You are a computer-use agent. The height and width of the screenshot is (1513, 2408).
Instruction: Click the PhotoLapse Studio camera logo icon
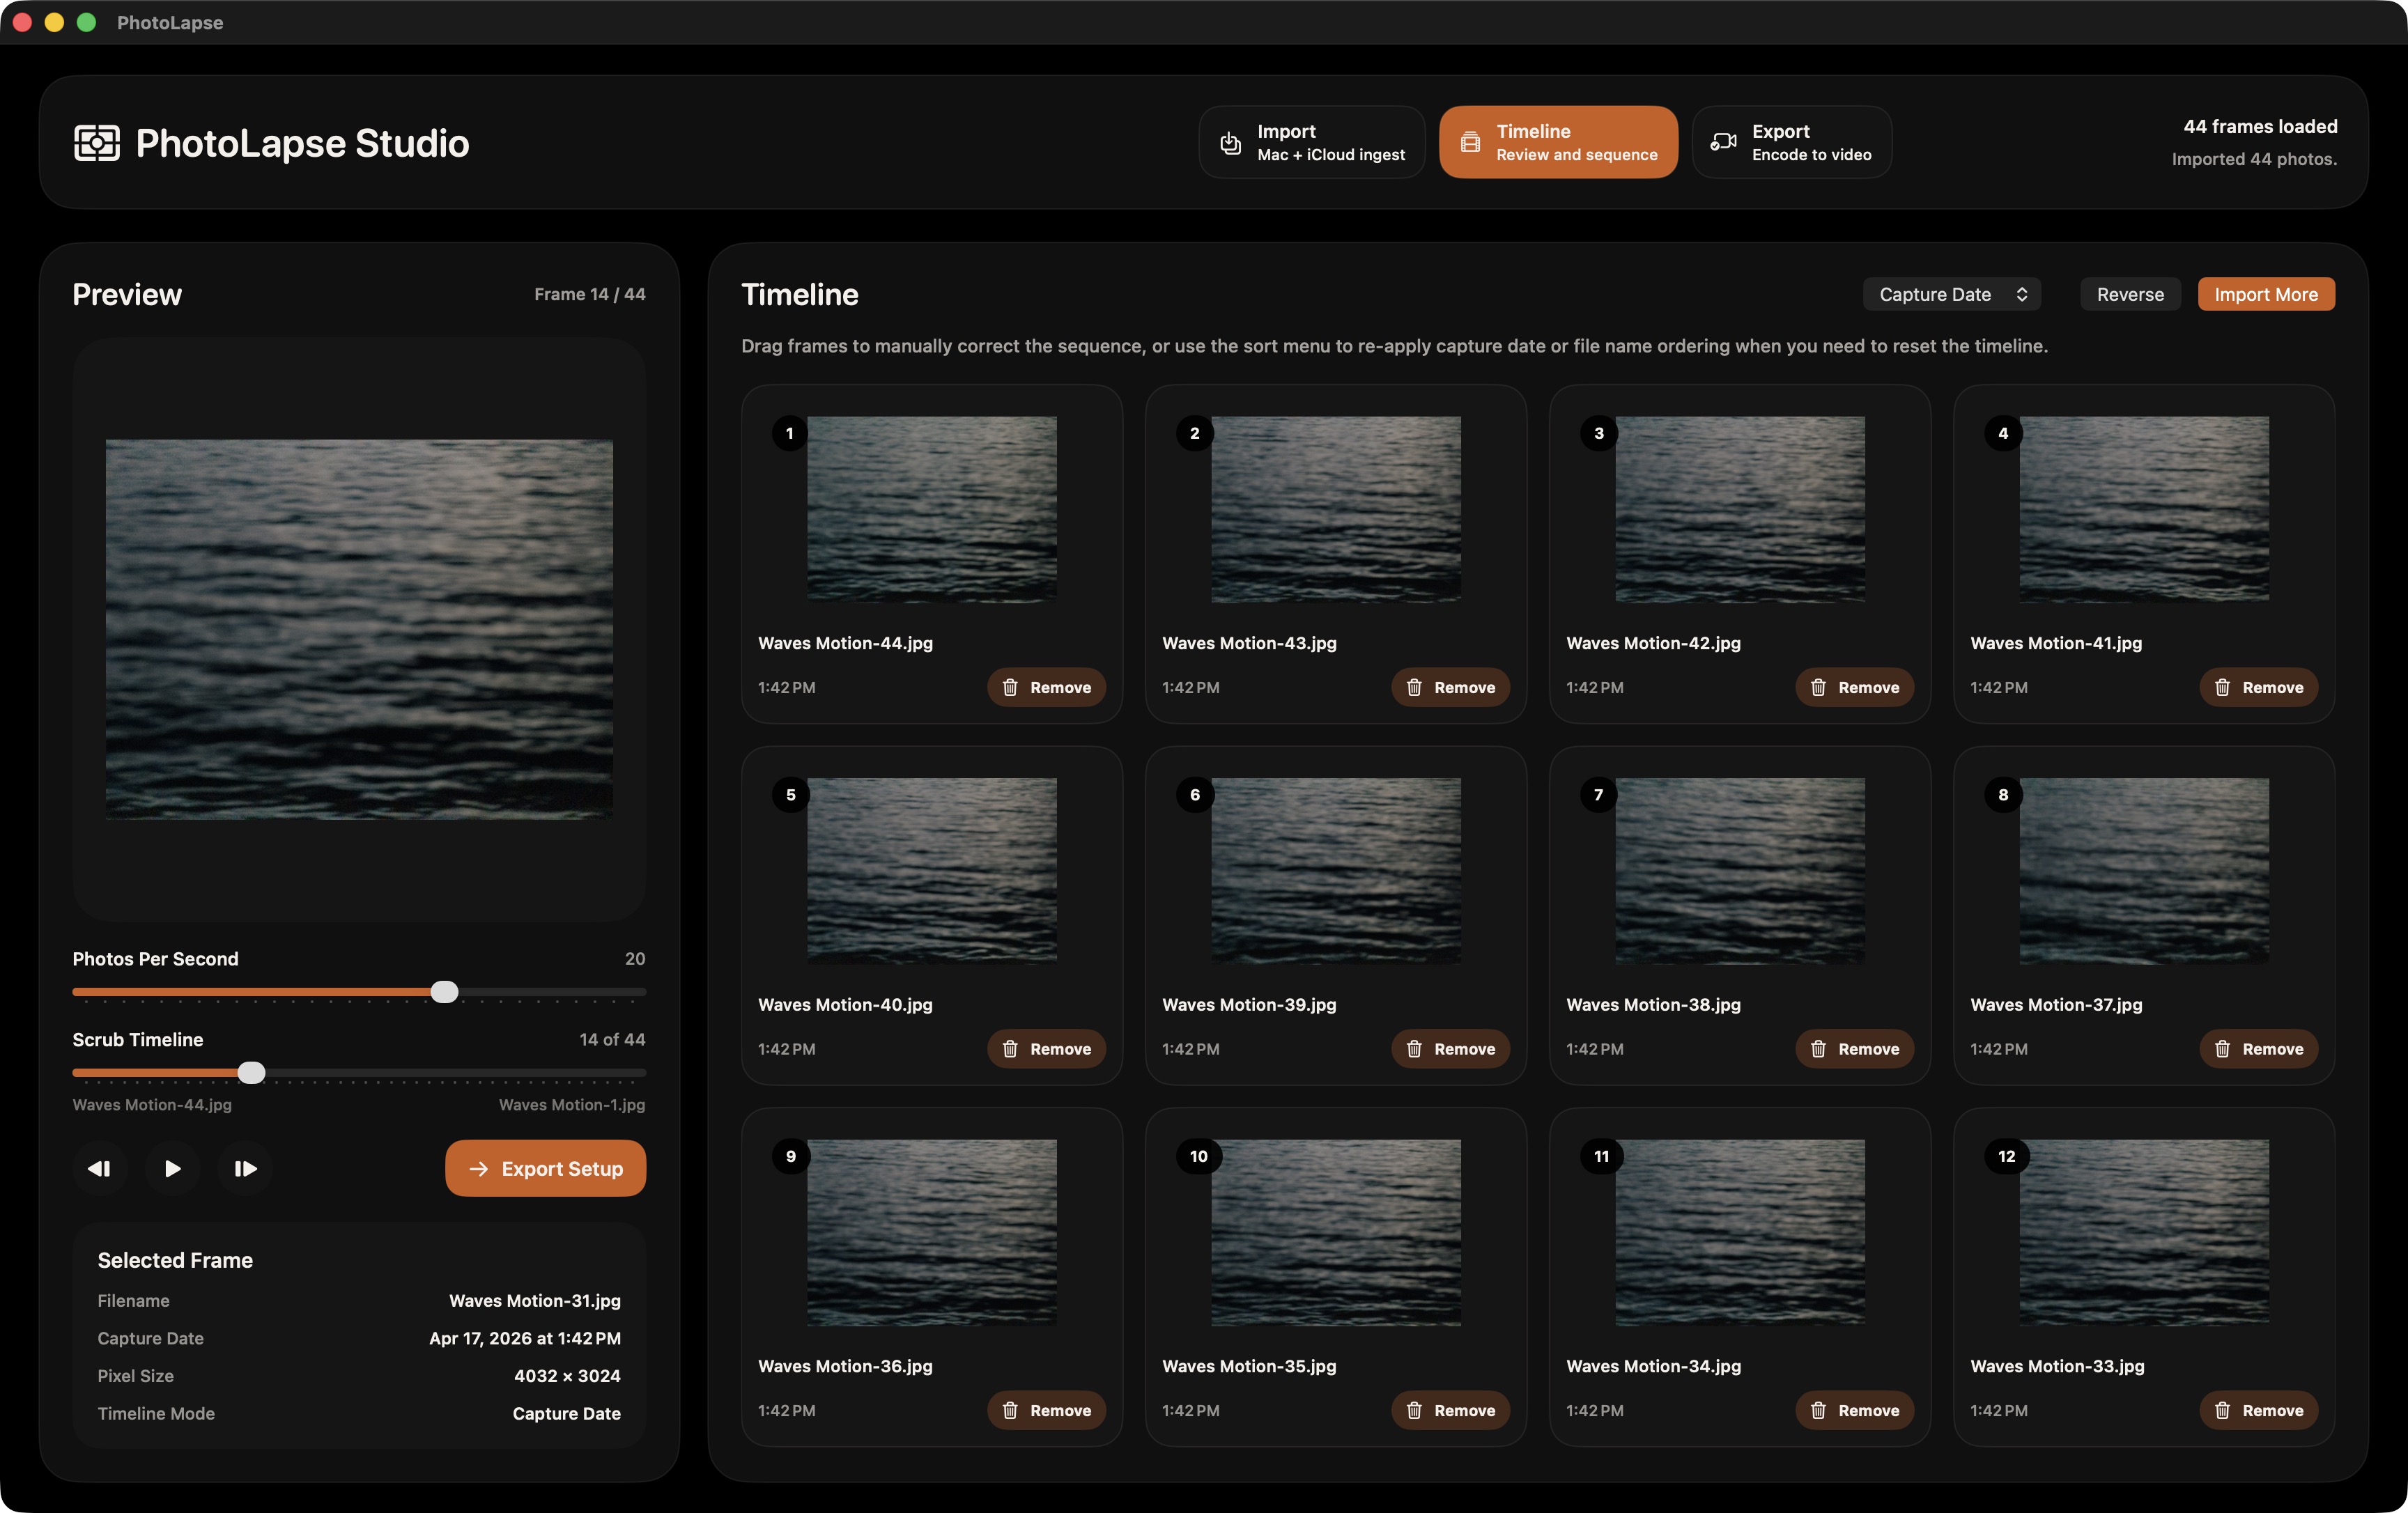click(x=97, y=143)
